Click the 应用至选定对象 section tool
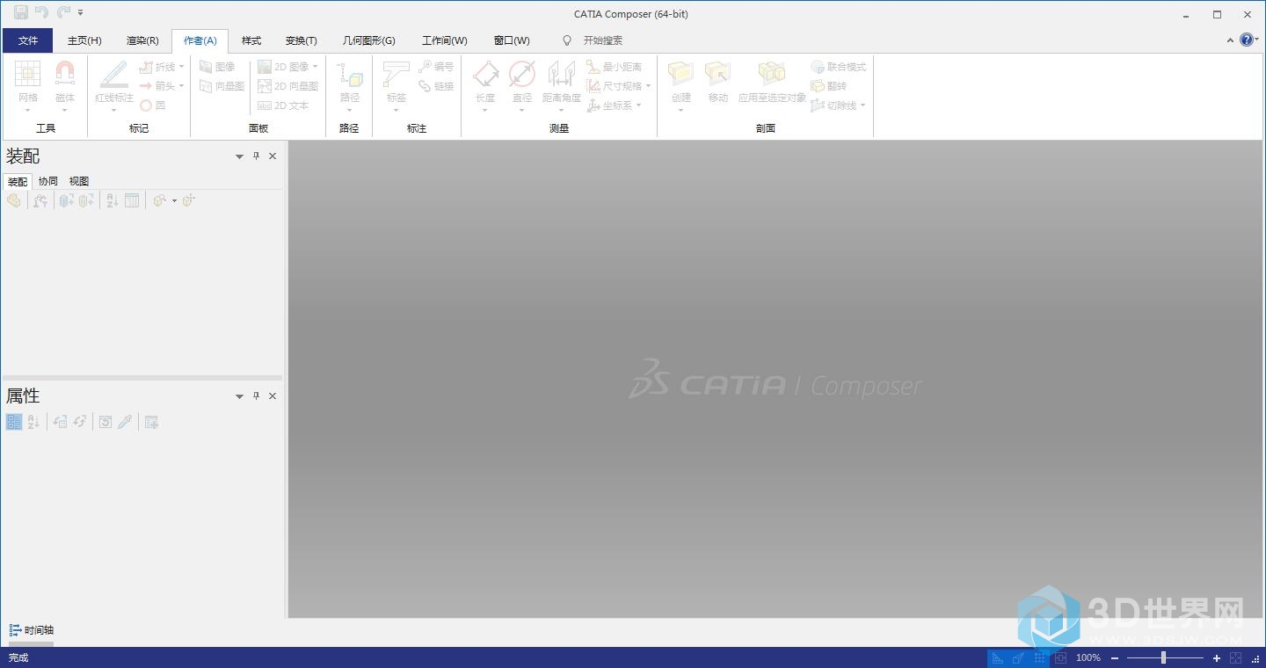The width and height of the screenshot is (1266, 668). [x=772, y=82]
